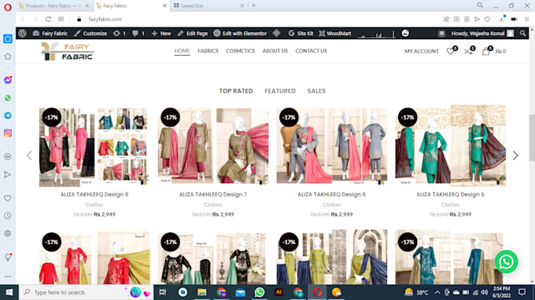The image size is (535, 300).
Task: Open downloads icon in browser toolbar
Action: point(502,19)
